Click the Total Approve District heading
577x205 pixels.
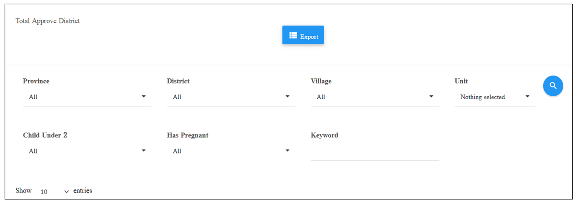48,21
